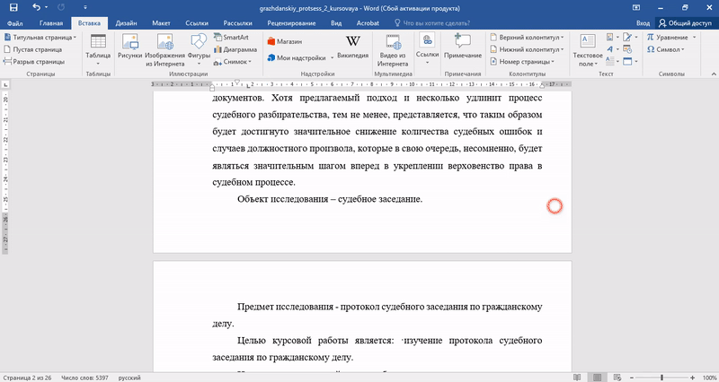Expand Номер страницы dropdown

point(525,62)
